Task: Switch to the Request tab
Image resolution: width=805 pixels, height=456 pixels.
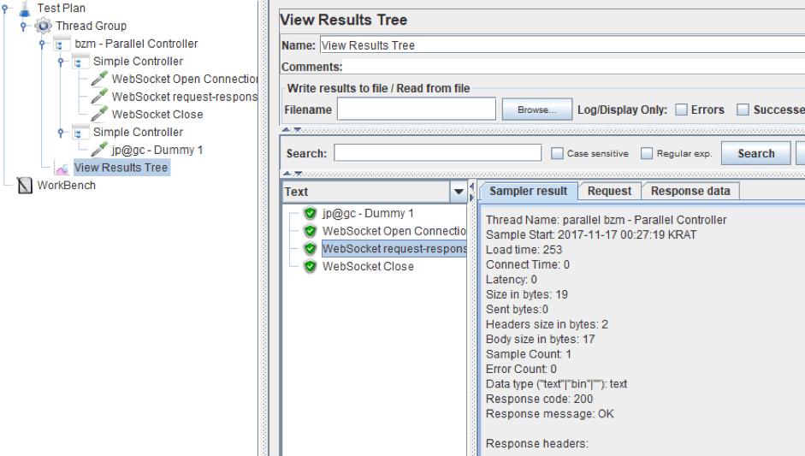Action: point(609,191)
